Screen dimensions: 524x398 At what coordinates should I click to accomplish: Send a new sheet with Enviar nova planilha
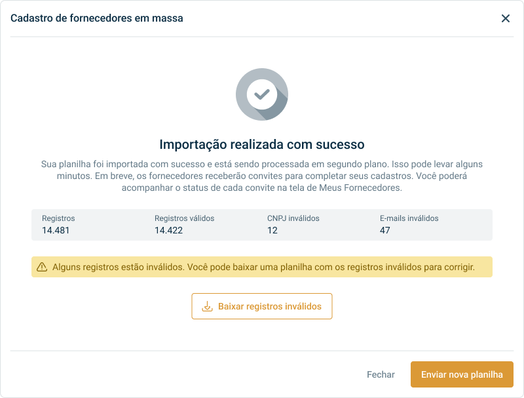(462, 374)
